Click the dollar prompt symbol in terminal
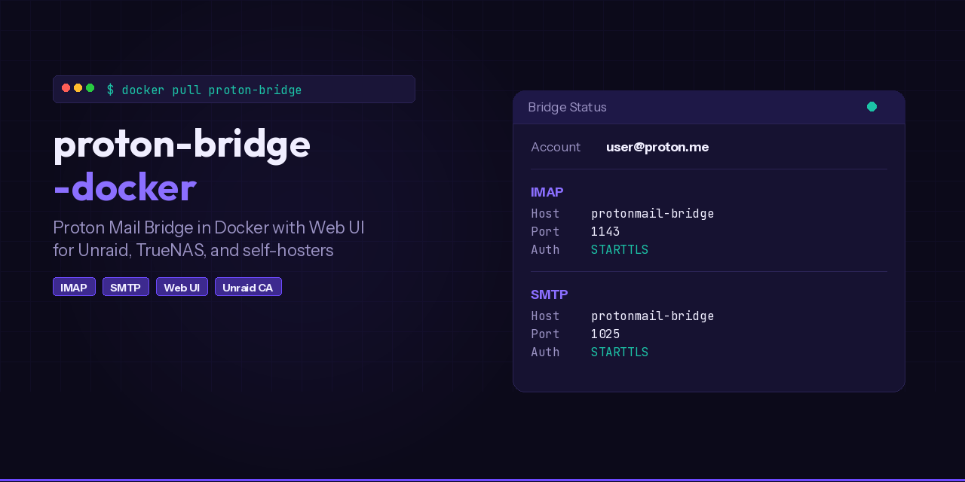 pyautogui.click(x=110, y=90)
